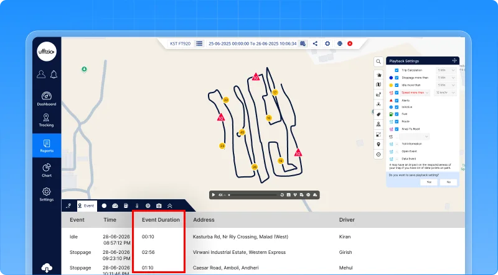Viewport: 498px width, 275px height.
Task: Open the speedometer tab icon
Action: [x=115, y=205]
